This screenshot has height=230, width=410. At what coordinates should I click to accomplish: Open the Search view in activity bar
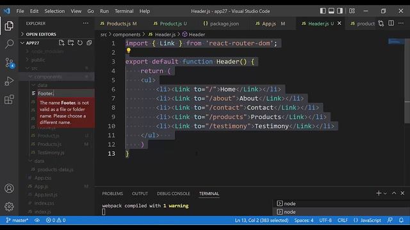click(x=9, y=44)
